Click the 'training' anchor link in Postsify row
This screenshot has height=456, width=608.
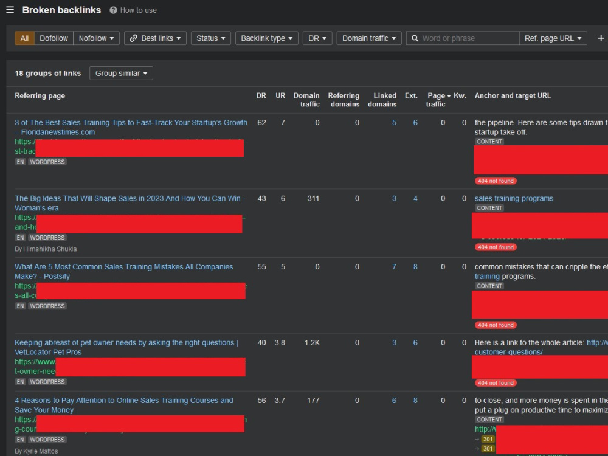click(487, 277)
